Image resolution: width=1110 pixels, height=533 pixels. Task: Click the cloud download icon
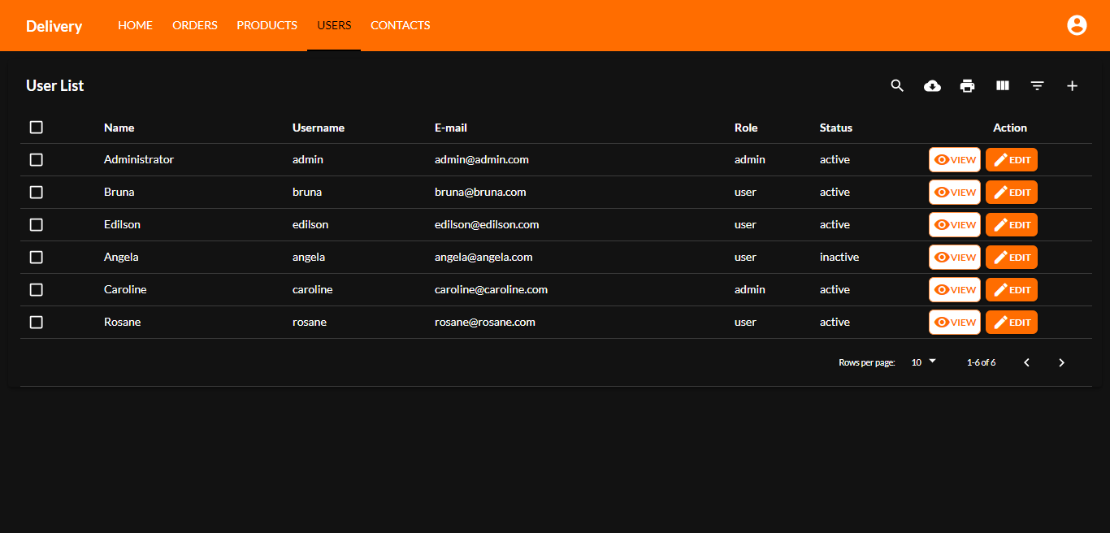(x=932, y=85)
